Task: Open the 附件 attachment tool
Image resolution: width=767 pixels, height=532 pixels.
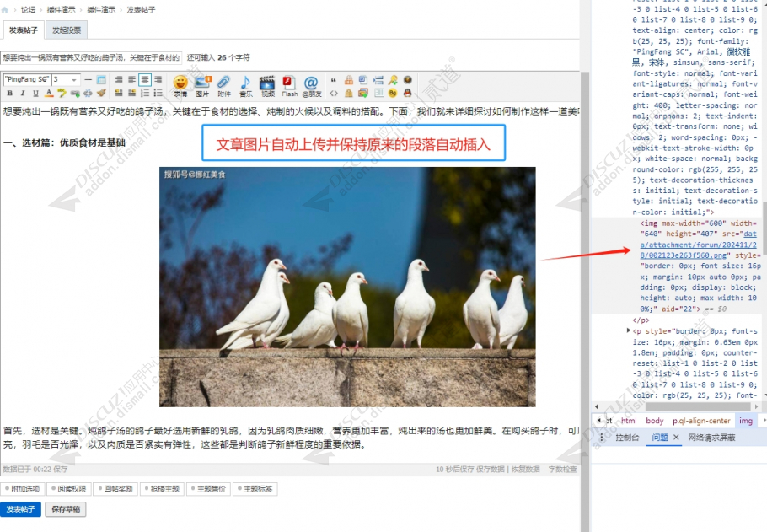Action: coord(224,86)
